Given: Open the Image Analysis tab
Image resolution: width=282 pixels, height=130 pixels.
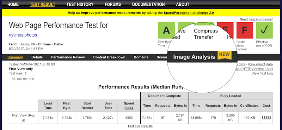Looking at the screenshot, I should [x=194, y=57].
